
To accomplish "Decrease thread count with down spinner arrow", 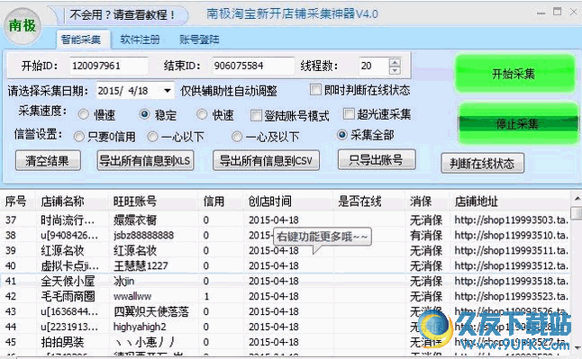I will click(x=395, y=70).
